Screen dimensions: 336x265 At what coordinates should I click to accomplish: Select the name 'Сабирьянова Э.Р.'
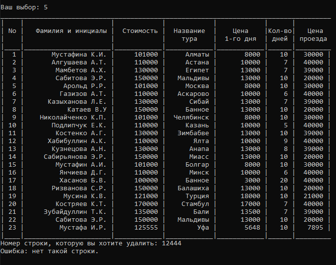75,157
